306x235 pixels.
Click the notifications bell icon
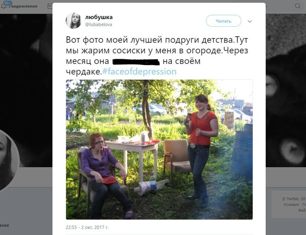click(4, 6)
